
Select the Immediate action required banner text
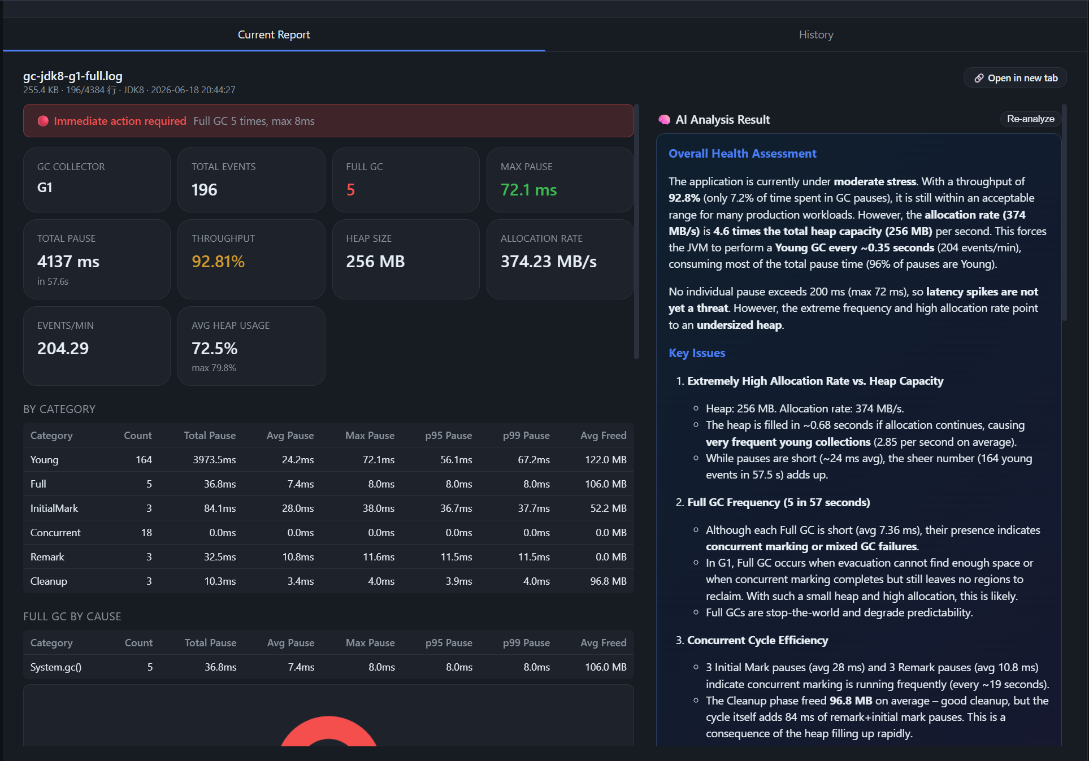[120, 121]
